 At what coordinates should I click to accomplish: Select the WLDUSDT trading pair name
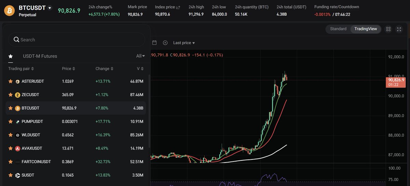point(31,135)
